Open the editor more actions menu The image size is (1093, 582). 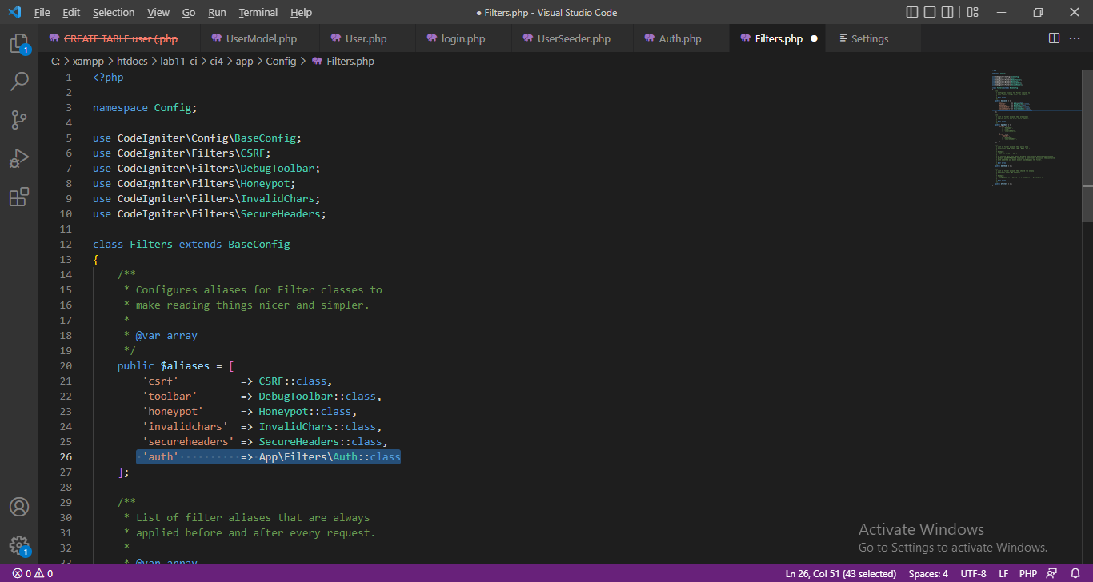click(1075, 38)
